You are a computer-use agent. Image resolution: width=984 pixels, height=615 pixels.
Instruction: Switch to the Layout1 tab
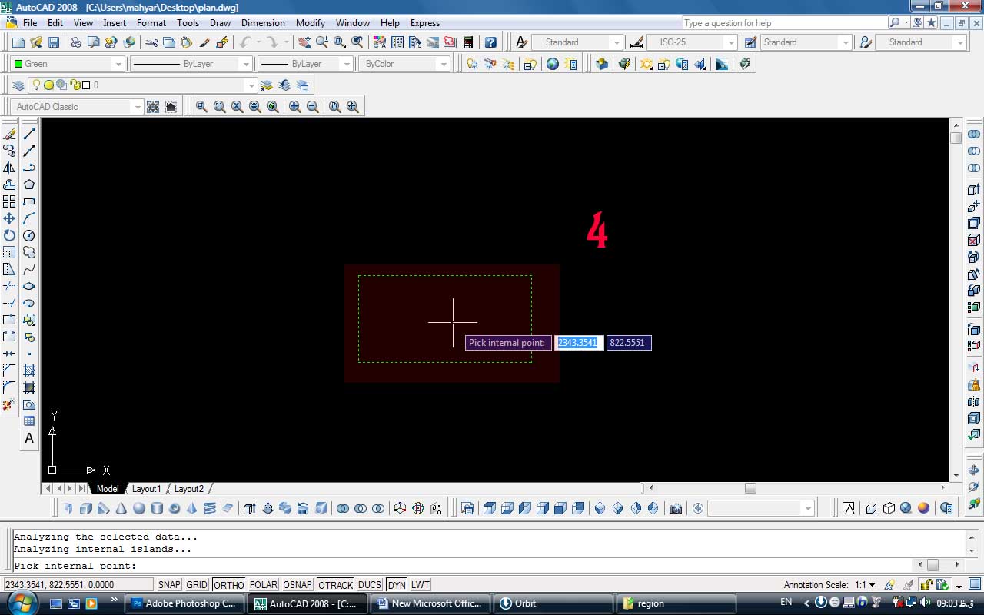point(147,489)
